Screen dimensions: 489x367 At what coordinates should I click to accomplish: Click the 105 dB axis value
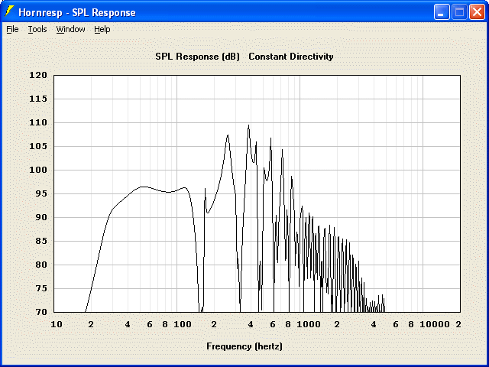38,146
